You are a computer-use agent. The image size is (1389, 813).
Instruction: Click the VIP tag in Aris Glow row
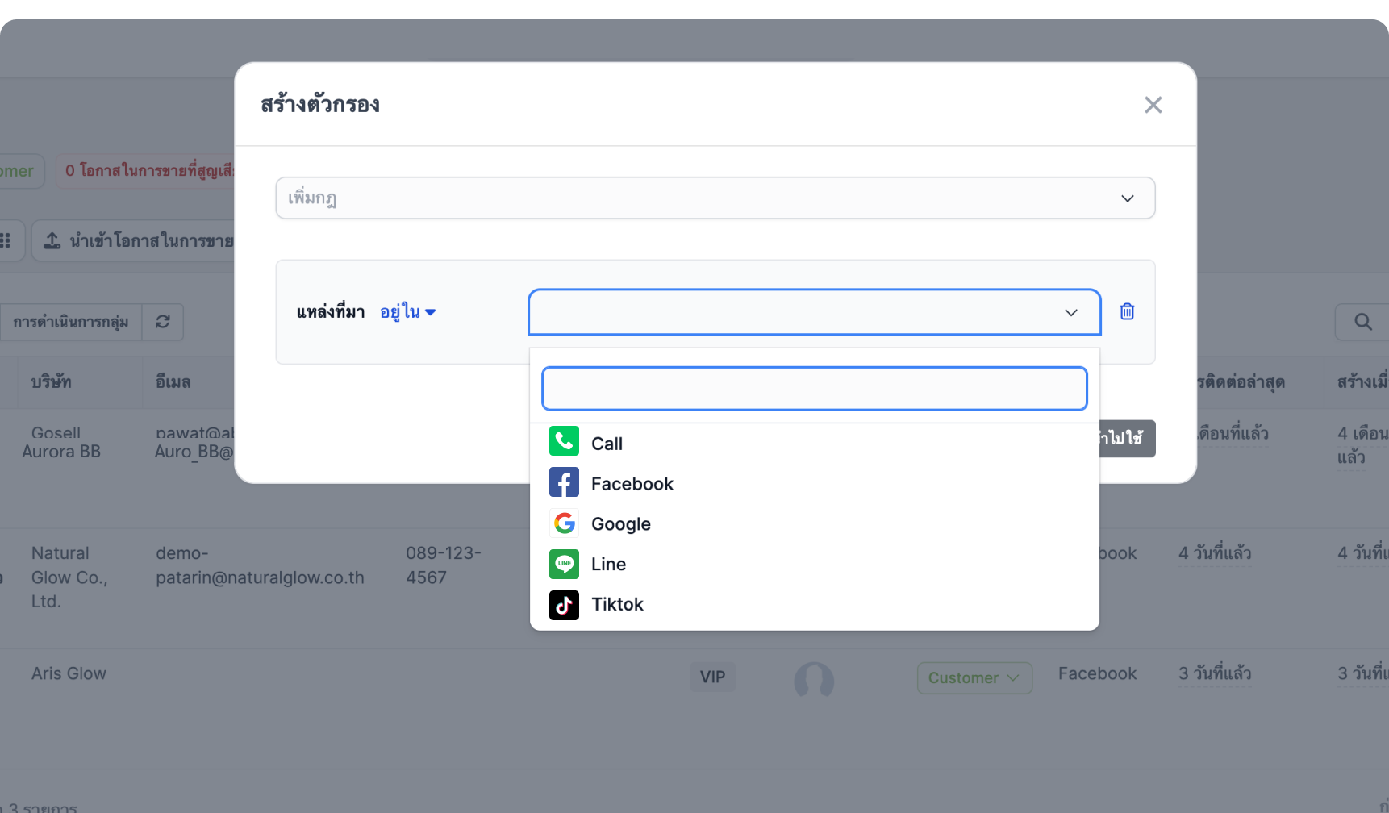click(712, 677)
